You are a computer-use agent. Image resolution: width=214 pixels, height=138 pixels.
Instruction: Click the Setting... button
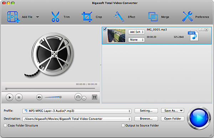146,111
